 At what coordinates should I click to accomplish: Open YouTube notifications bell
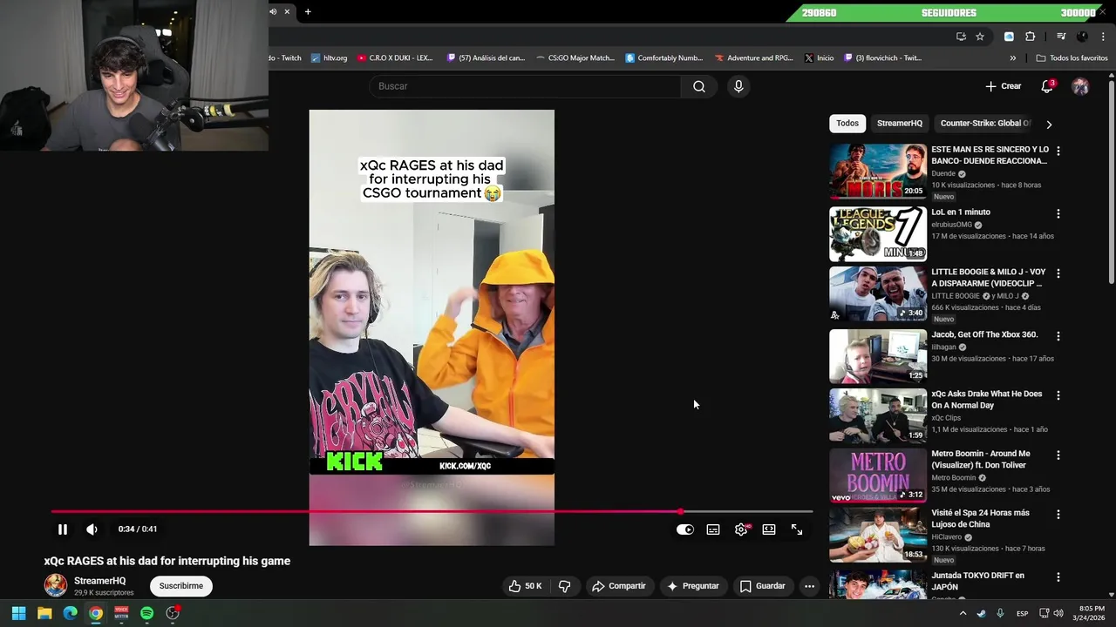[1047, 86]
